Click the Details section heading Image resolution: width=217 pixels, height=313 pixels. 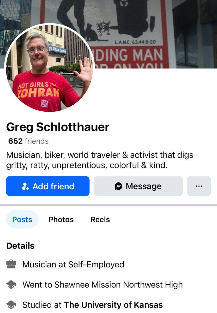tap(20, 246)
